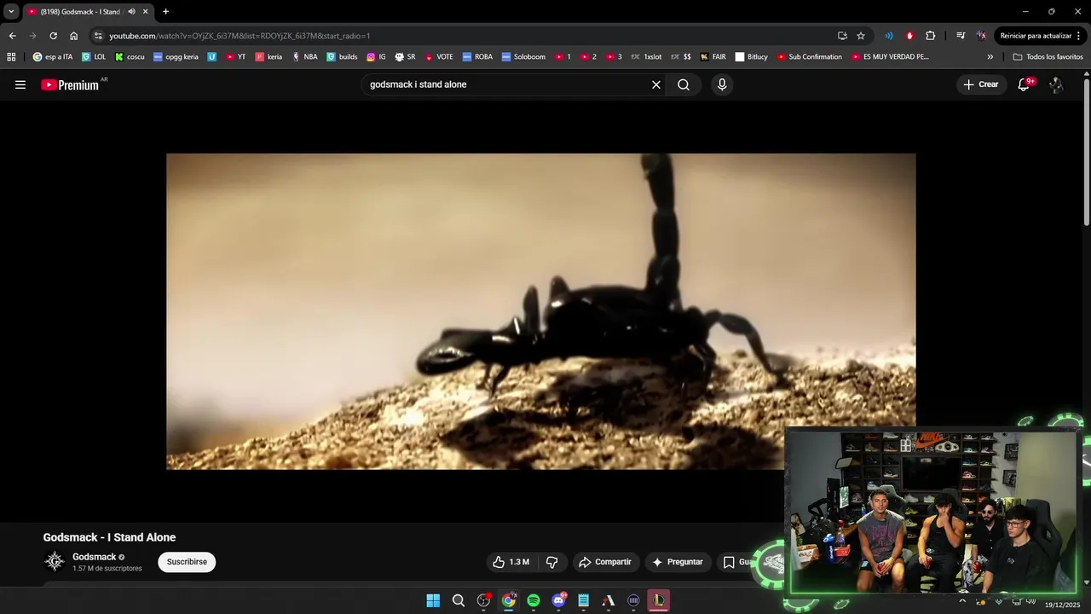1091x614 pixels.
Task: Open Chrome tab search dropdown arrow
Action: (x=11, y=12)
